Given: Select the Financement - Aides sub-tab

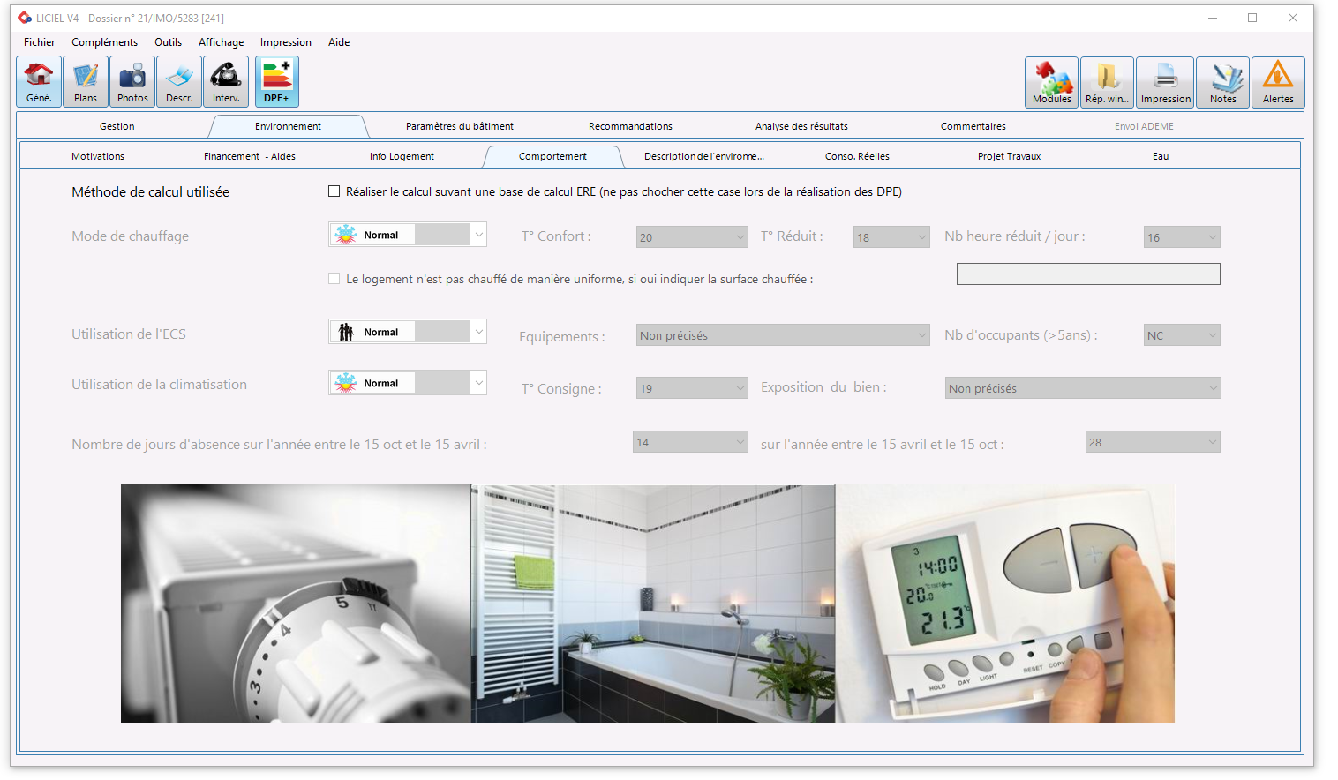Looking at the screenshot, I should (250, 156).
